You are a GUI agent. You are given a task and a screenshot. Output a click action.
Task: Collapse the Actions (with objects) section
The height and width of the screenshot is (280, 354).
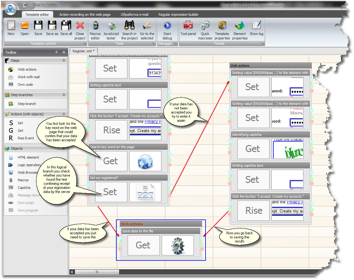click(64, 114)
